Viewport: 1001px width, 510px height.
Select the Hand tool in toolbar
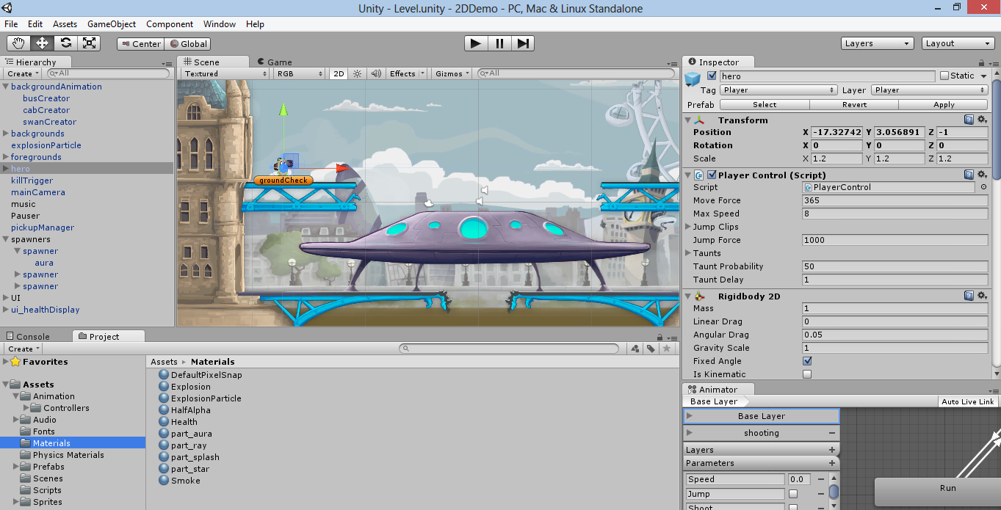(x=18, y=43)
